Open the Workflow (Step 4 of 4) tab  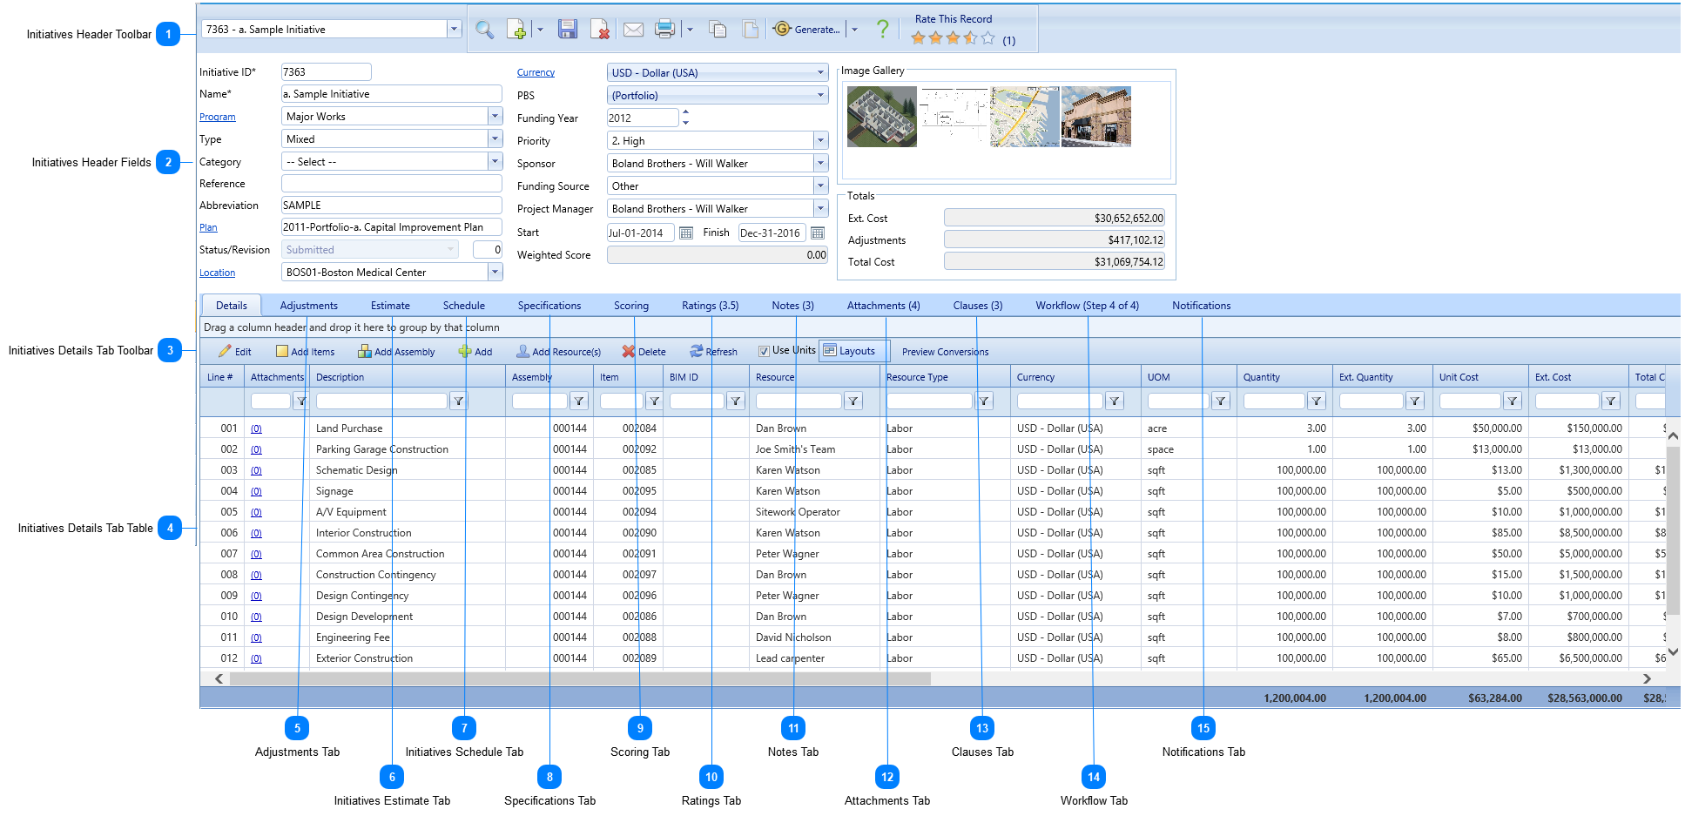[1088, 306]
